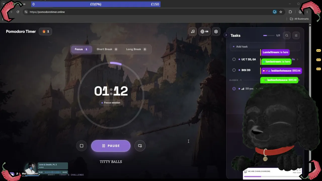The width and height of the screenshot is (322, 181).
Task: Open the music/sounds panel
Action: [193, 31]
